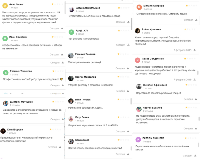Click Сергей Бусалов's avatar image
Viewport: 200px width, 159px height.
(139, 109)
